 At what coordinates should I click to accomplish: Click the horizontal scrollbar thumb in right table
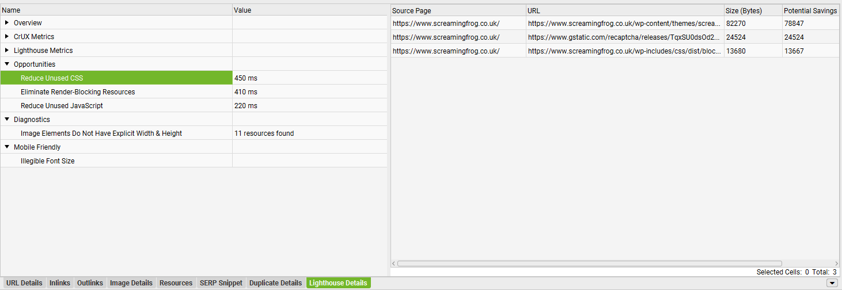(589, 264)
